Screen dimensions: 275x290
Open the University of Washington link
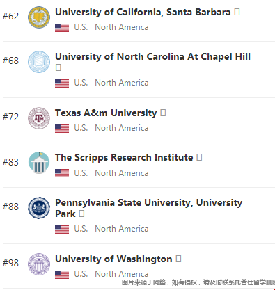click(x=113, y=259)
